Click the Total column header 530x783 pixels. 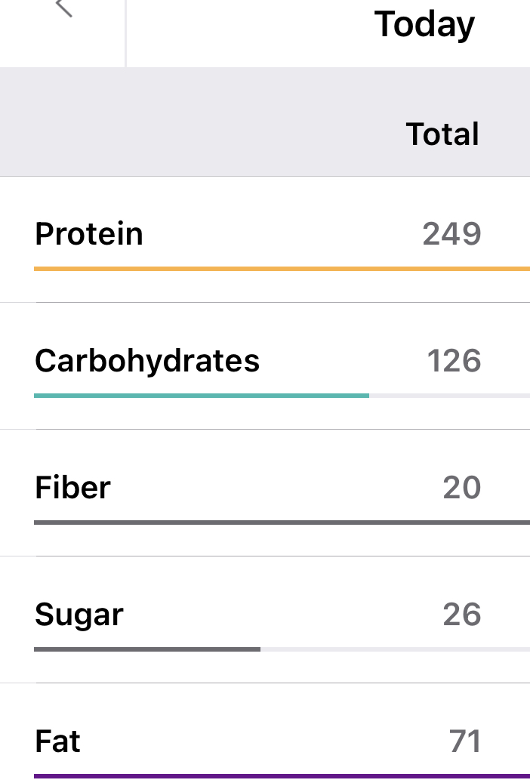click(442, 134)
